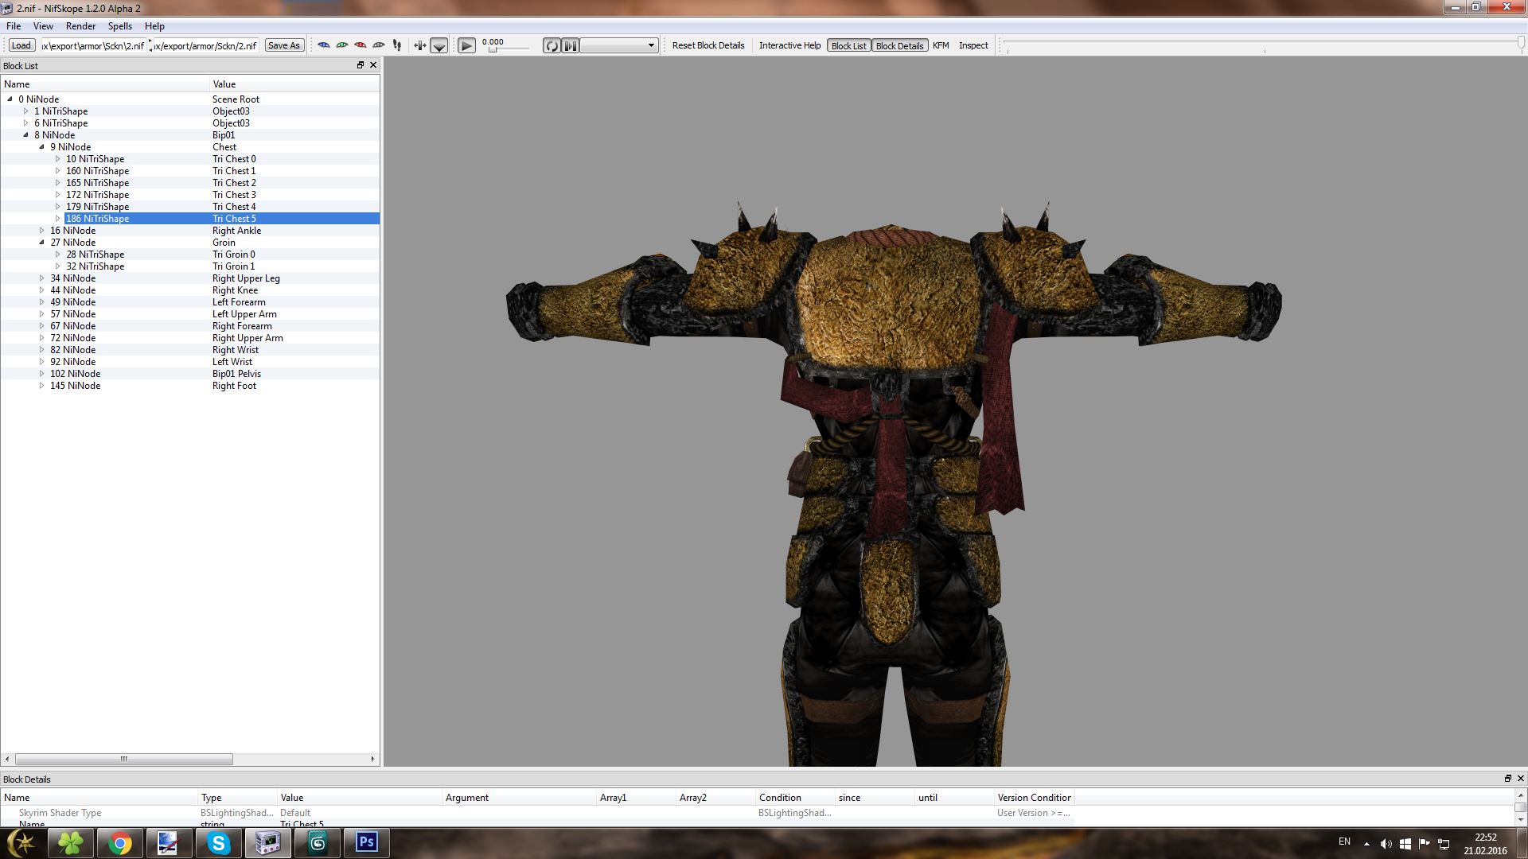The height and width of the screenshot is (859, 1528).
Task: Click Reset Block Details
Action: 708,45
